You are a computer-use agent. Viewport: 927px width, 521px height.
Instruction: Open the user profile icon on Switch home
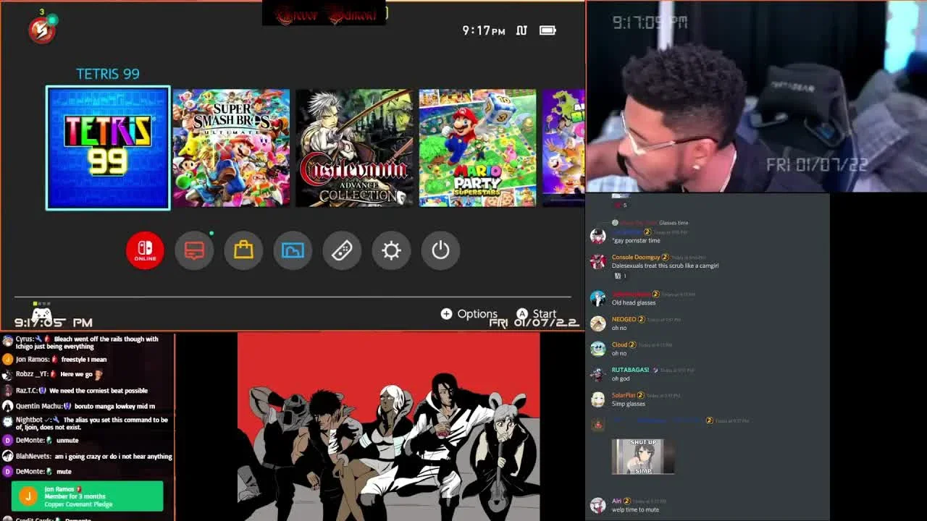click(x=42, y=30)
